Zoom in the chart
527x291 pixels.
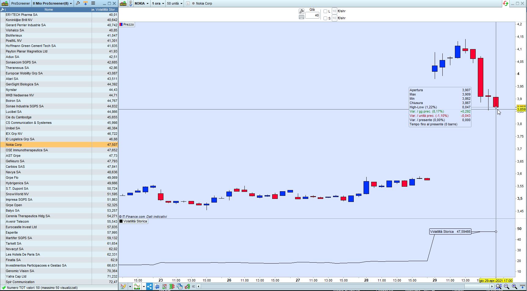514,286
